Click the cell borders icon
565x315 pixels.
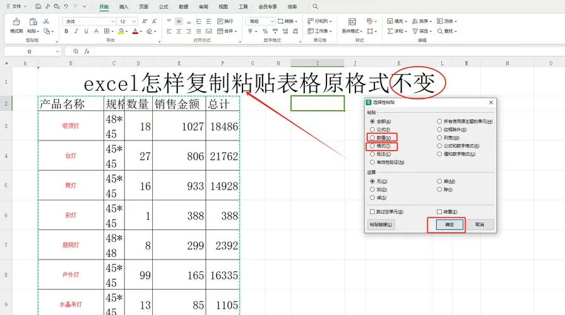coord(106,31)
